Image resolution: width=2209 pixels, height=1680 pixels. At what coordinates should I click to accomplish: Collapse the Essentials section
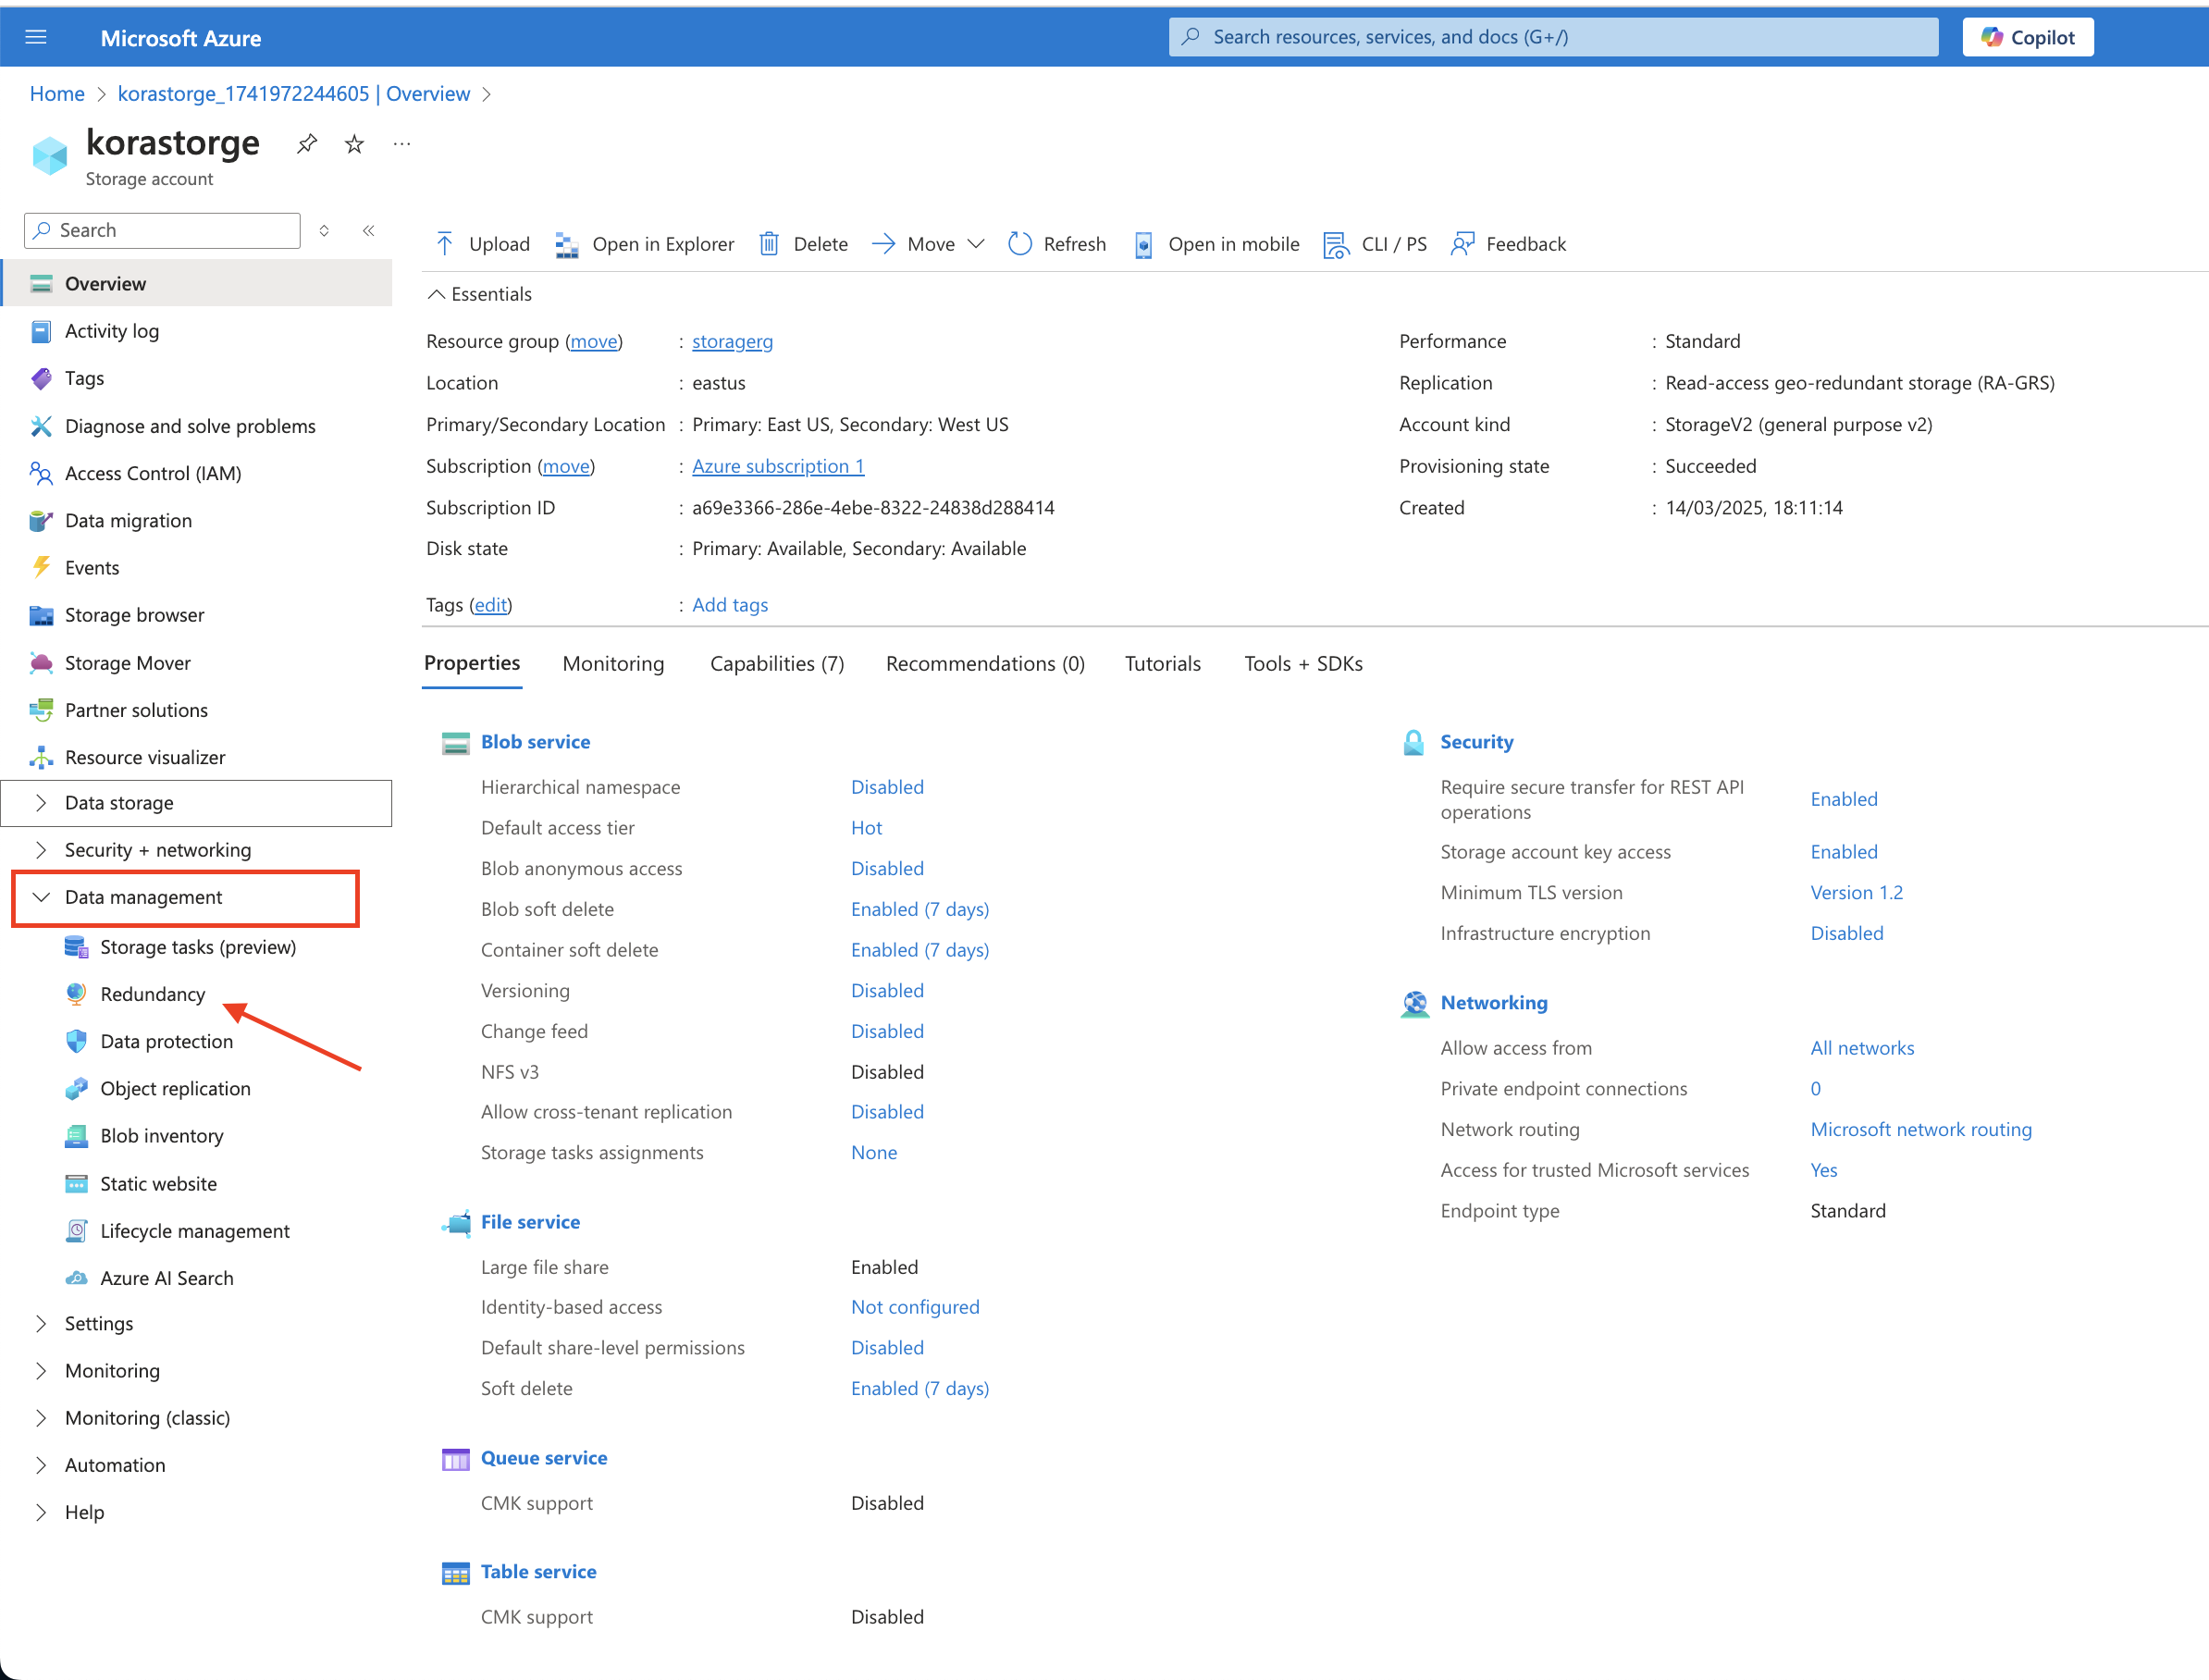[x=480, y=294]
